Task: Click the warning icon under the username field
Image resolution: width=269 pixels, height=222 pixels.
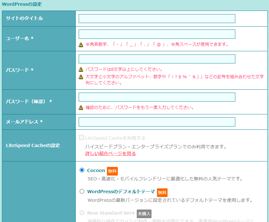Action: [x=81, y=45]
